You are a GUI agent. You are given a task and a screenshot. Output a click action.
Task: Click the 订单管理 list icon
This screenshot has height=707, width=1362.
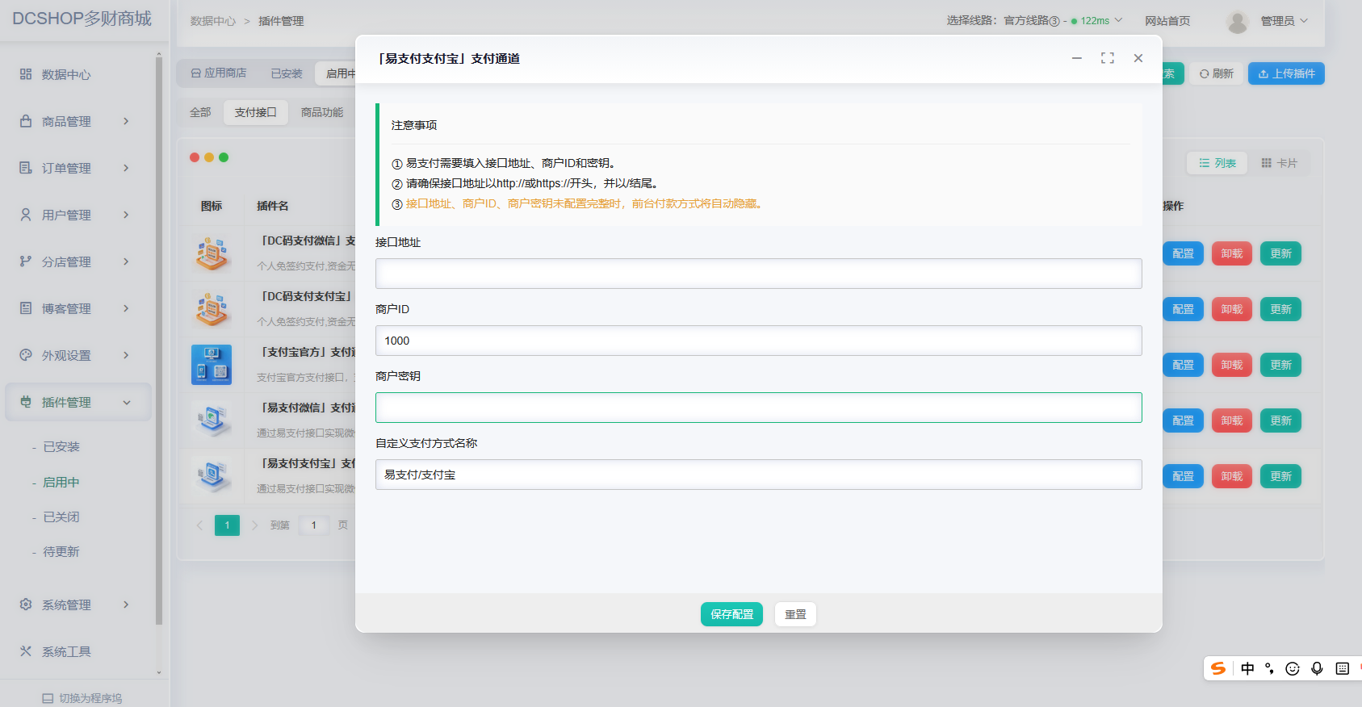[26, 168]
